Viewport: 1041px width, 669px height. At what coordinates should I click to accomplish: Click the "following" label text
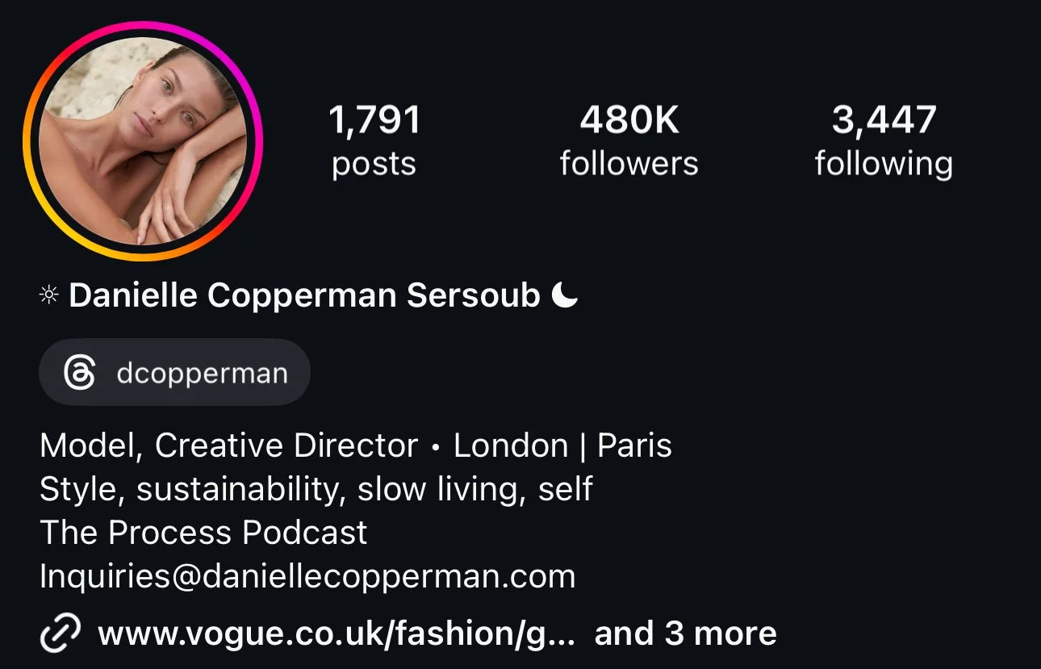tap(884, 165)
